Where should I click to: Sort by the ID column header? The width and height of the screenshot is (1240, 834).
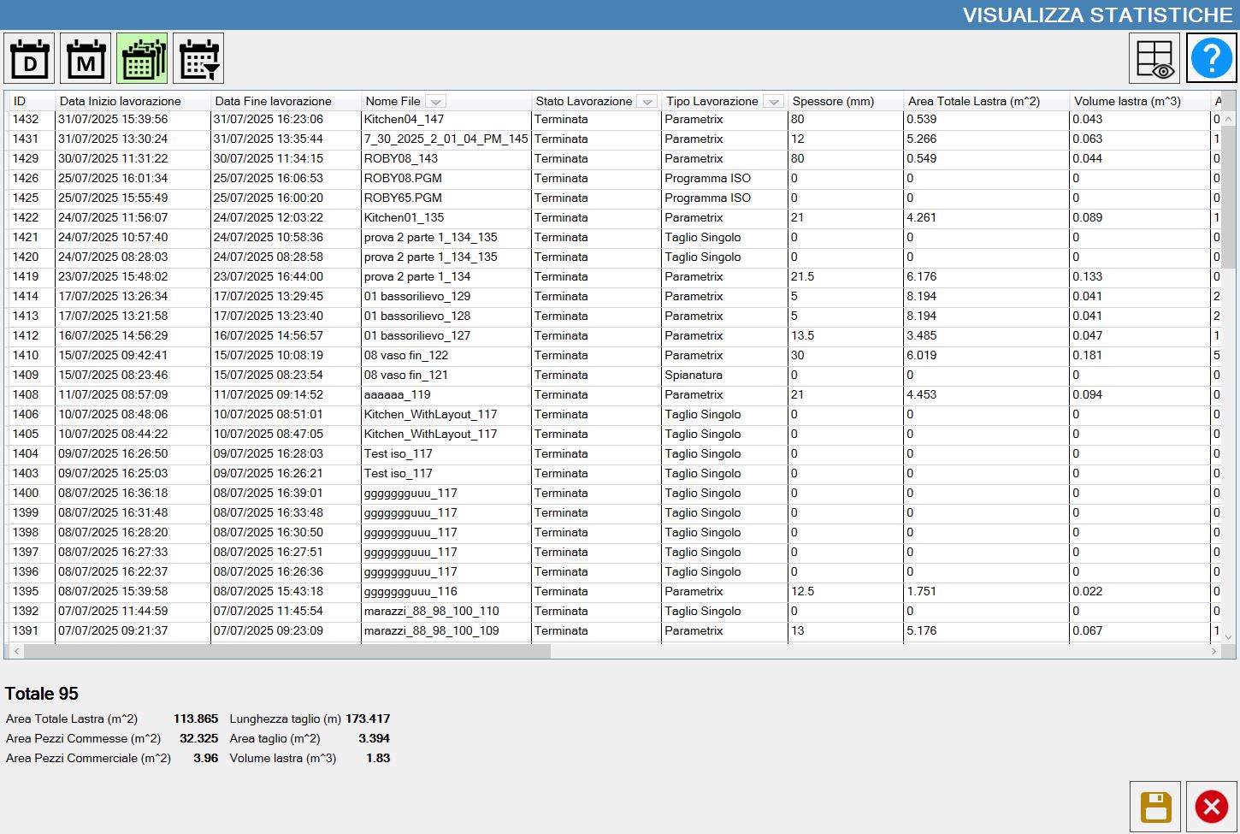(32, 101)
